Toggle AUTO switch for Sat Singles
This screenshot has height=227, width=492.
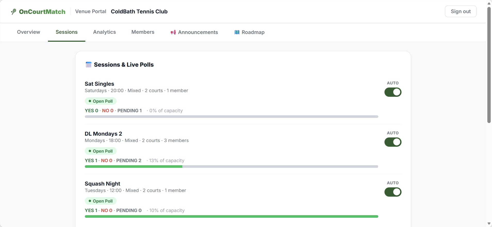coord(393,92)
